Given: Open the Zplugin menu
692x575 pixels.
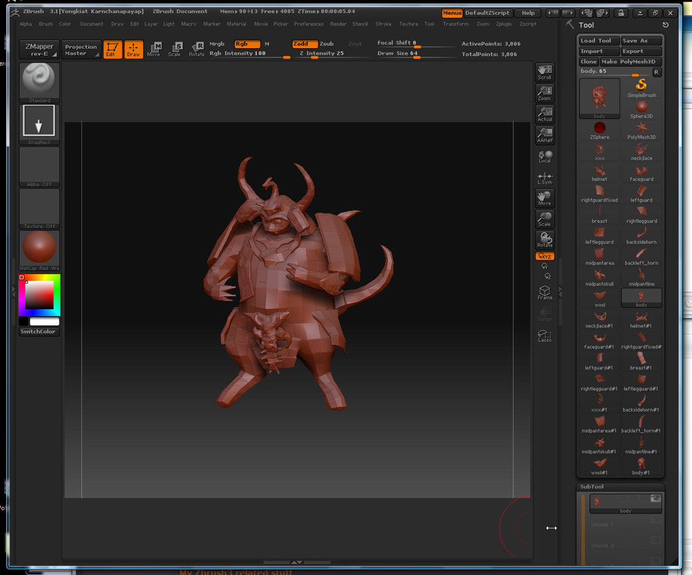Looking at the screenshot, I should (503, 24).
